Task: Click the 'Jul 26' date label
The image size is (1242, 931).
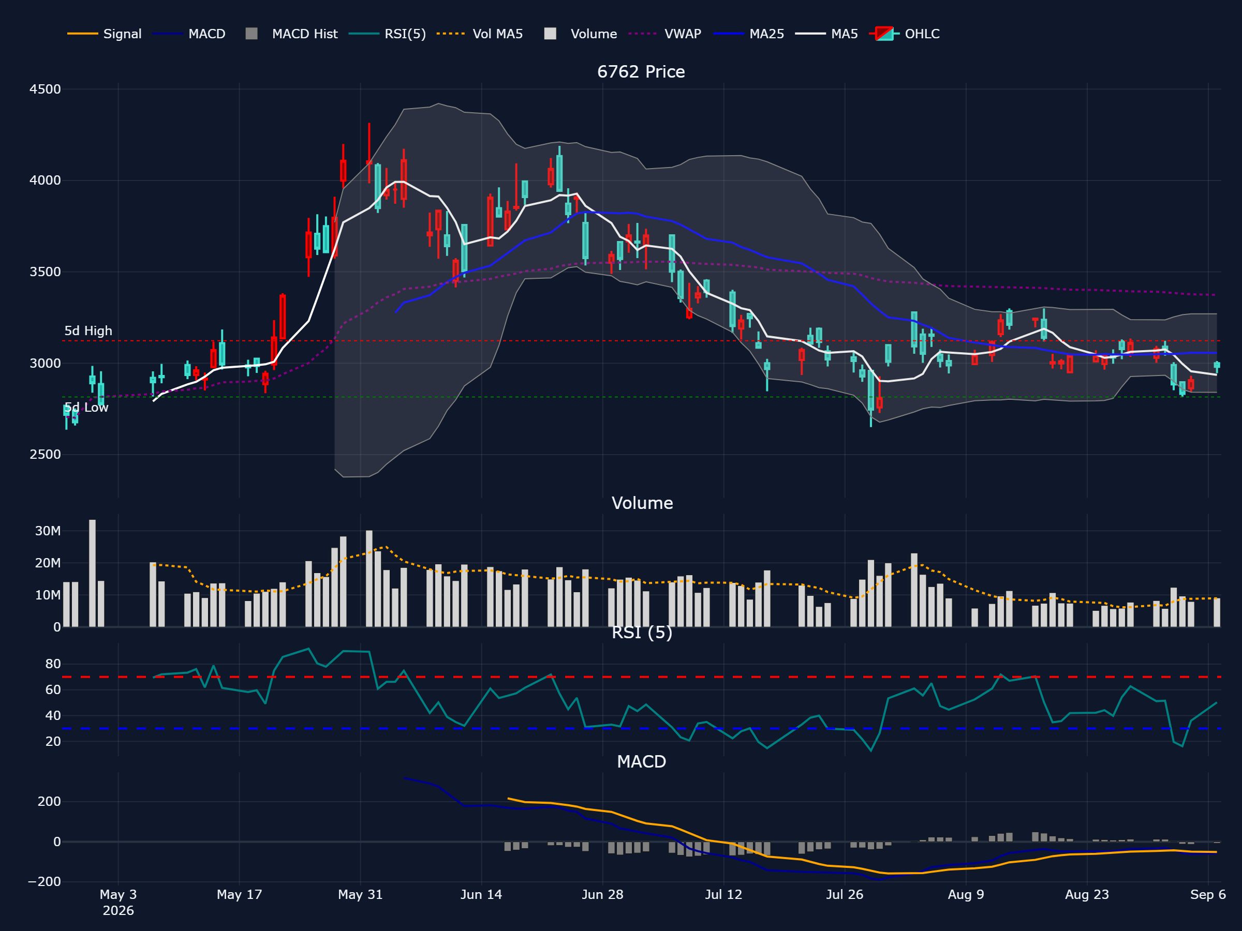Action: (845, 894)
